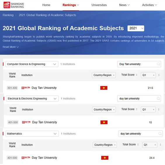Click the 401-500 rank badge in Electrical Engineering
The width and height of the screenshot is (165, 165).
[x=13, y=122]
